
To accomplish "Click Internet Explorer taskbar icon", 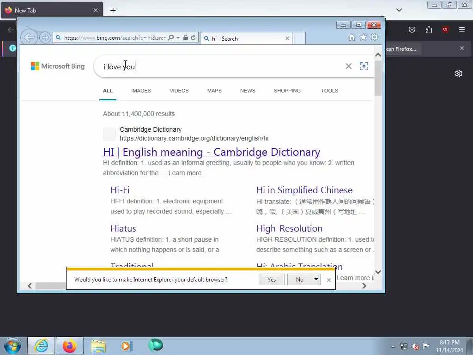I will (41, 346).
